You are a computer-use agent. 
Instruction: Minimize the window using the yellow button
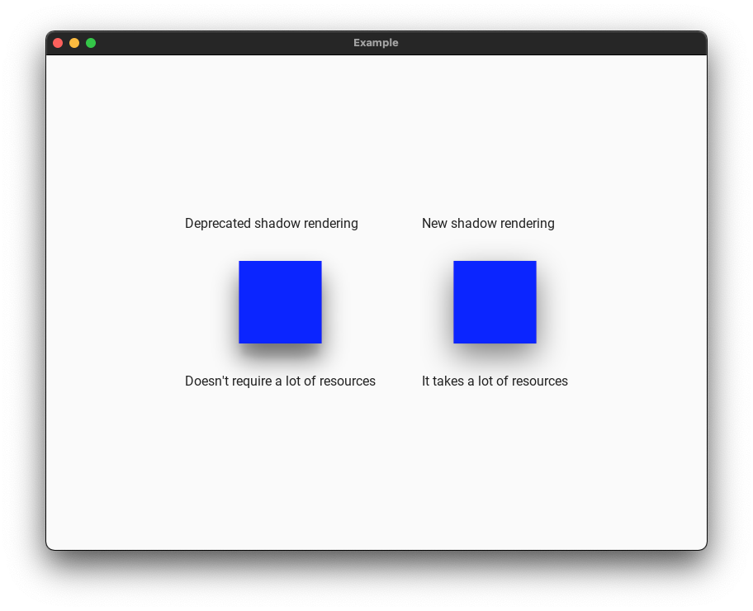pos(74,43)
